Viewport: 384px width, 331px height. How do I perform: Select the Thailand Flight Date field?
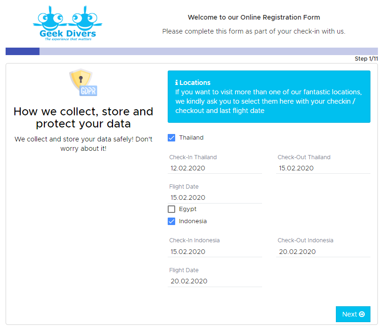(215, 197)
